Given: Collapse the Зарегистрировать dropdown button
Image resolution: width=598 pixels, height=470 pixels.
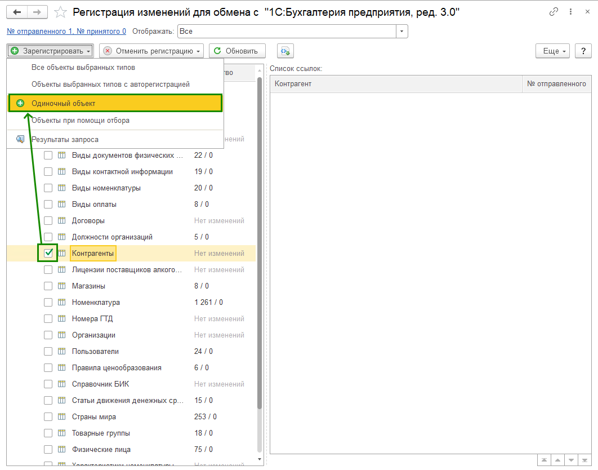Looking at the screenshot, I should pyautogui.click(x=50, y=51).
